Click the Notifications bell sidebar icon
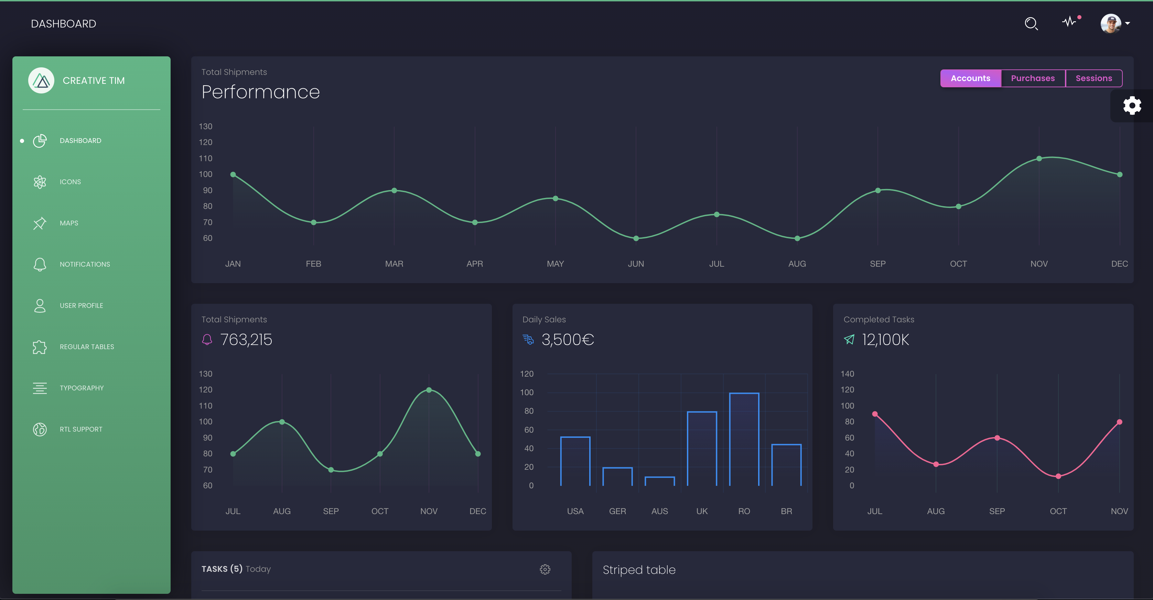 (x=40, y=264)
